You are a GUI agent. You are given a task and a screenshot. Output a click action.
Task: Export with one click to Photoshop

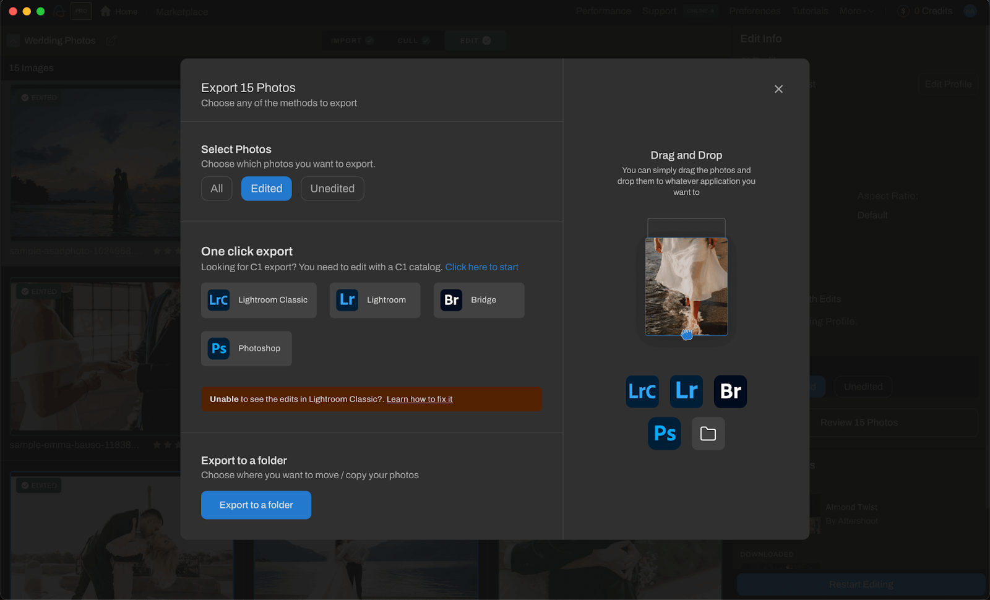(x=246, y=348)
